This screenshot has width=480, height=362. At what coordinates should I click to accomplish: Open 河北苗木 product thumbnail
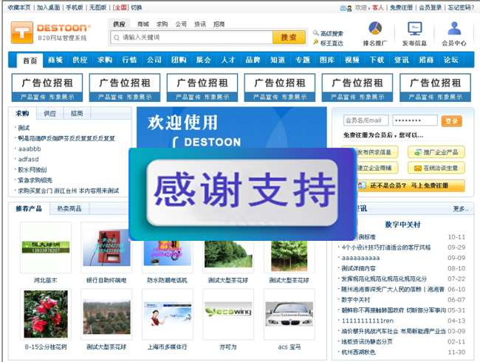pos(46,247)
